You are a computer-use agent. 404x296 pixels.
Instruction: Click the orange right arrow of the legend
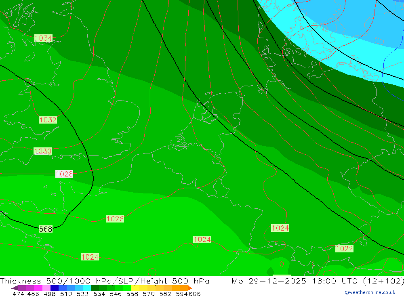[189, 288]
